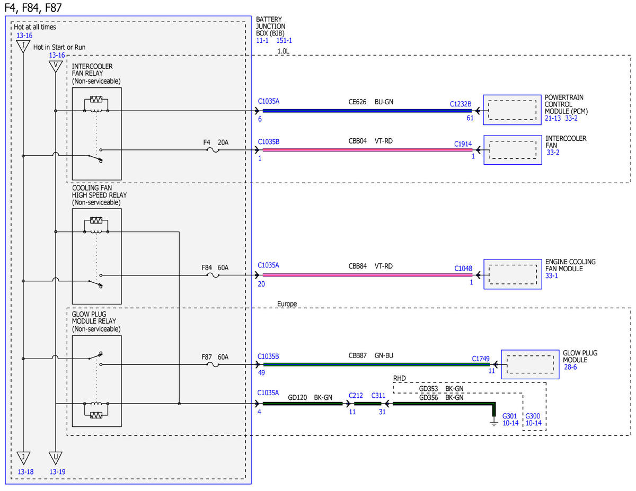Viewport: 636px width, 491px height.
Task: Click connector C1035B at pin 49
Action: point(269,356)
